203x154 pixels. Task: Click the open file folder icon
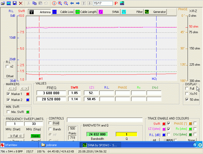pyautogui.click(x=3, y=3)
